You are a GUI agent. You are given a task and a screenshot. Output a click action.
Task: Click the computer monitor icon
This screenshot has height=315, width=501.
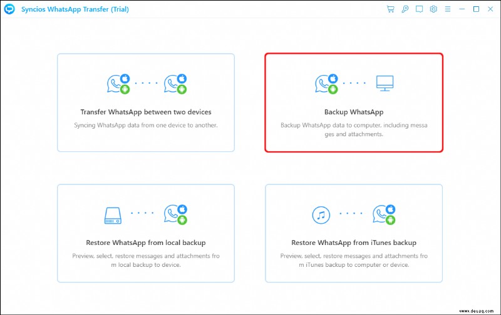pyautogui.click(x=385, y=83)
